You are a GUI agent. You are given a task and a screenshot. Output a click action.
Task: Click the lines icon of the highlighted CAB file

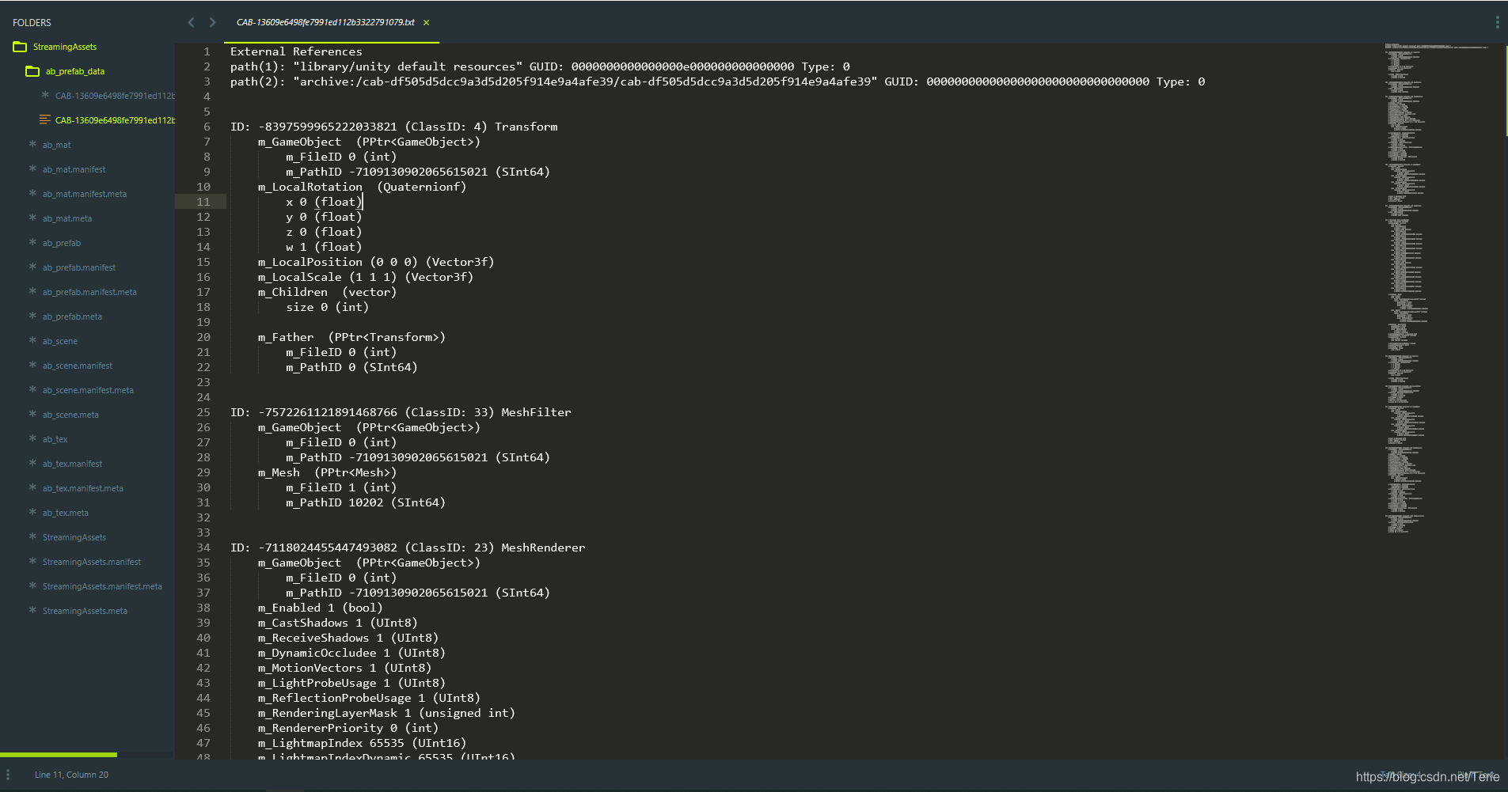coord(45,119)
